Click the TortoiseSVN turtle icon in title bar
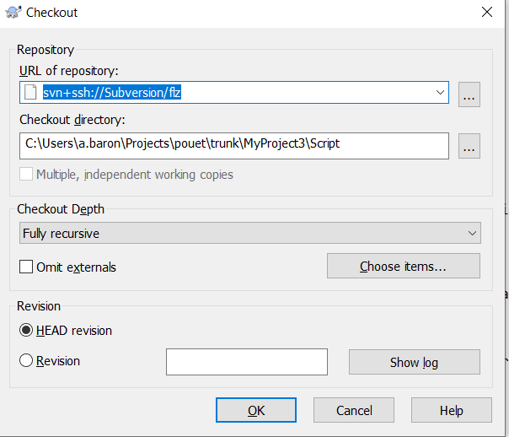 13,13
